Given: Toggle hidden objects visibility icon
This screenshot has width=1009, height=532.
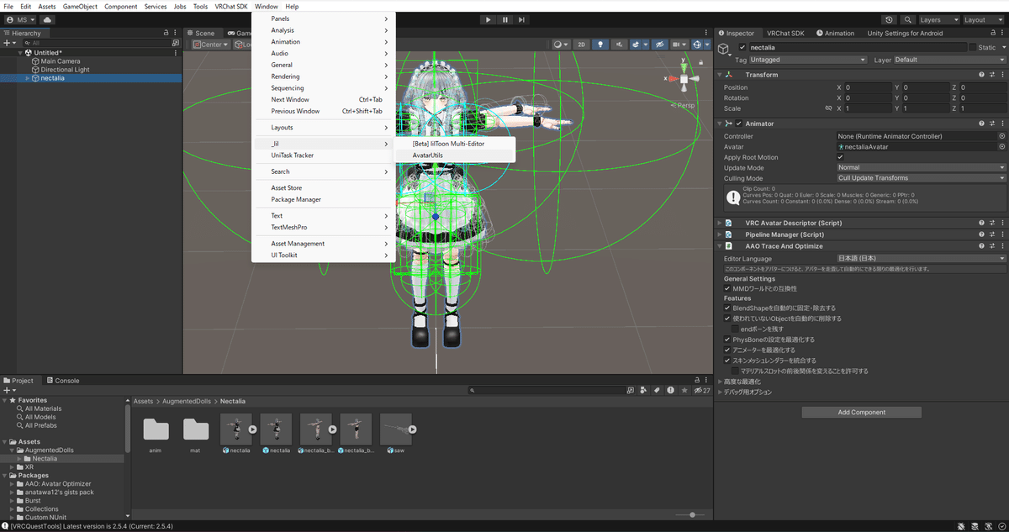Looking at the screenshot, I should 659,45.
